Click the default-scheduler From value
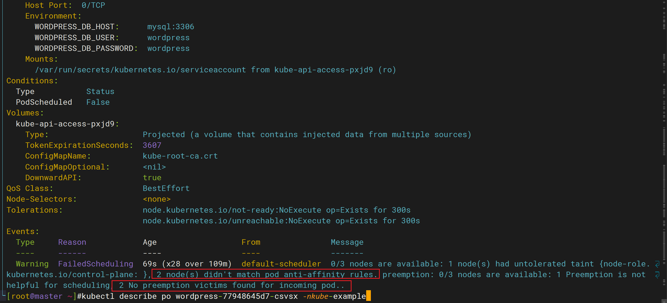The image size is (667, 303). pos(281,264)
